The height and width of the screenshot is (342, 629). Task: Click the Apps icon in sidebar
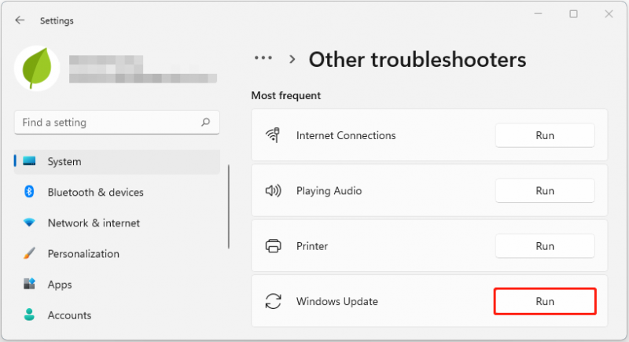[29, 284]
